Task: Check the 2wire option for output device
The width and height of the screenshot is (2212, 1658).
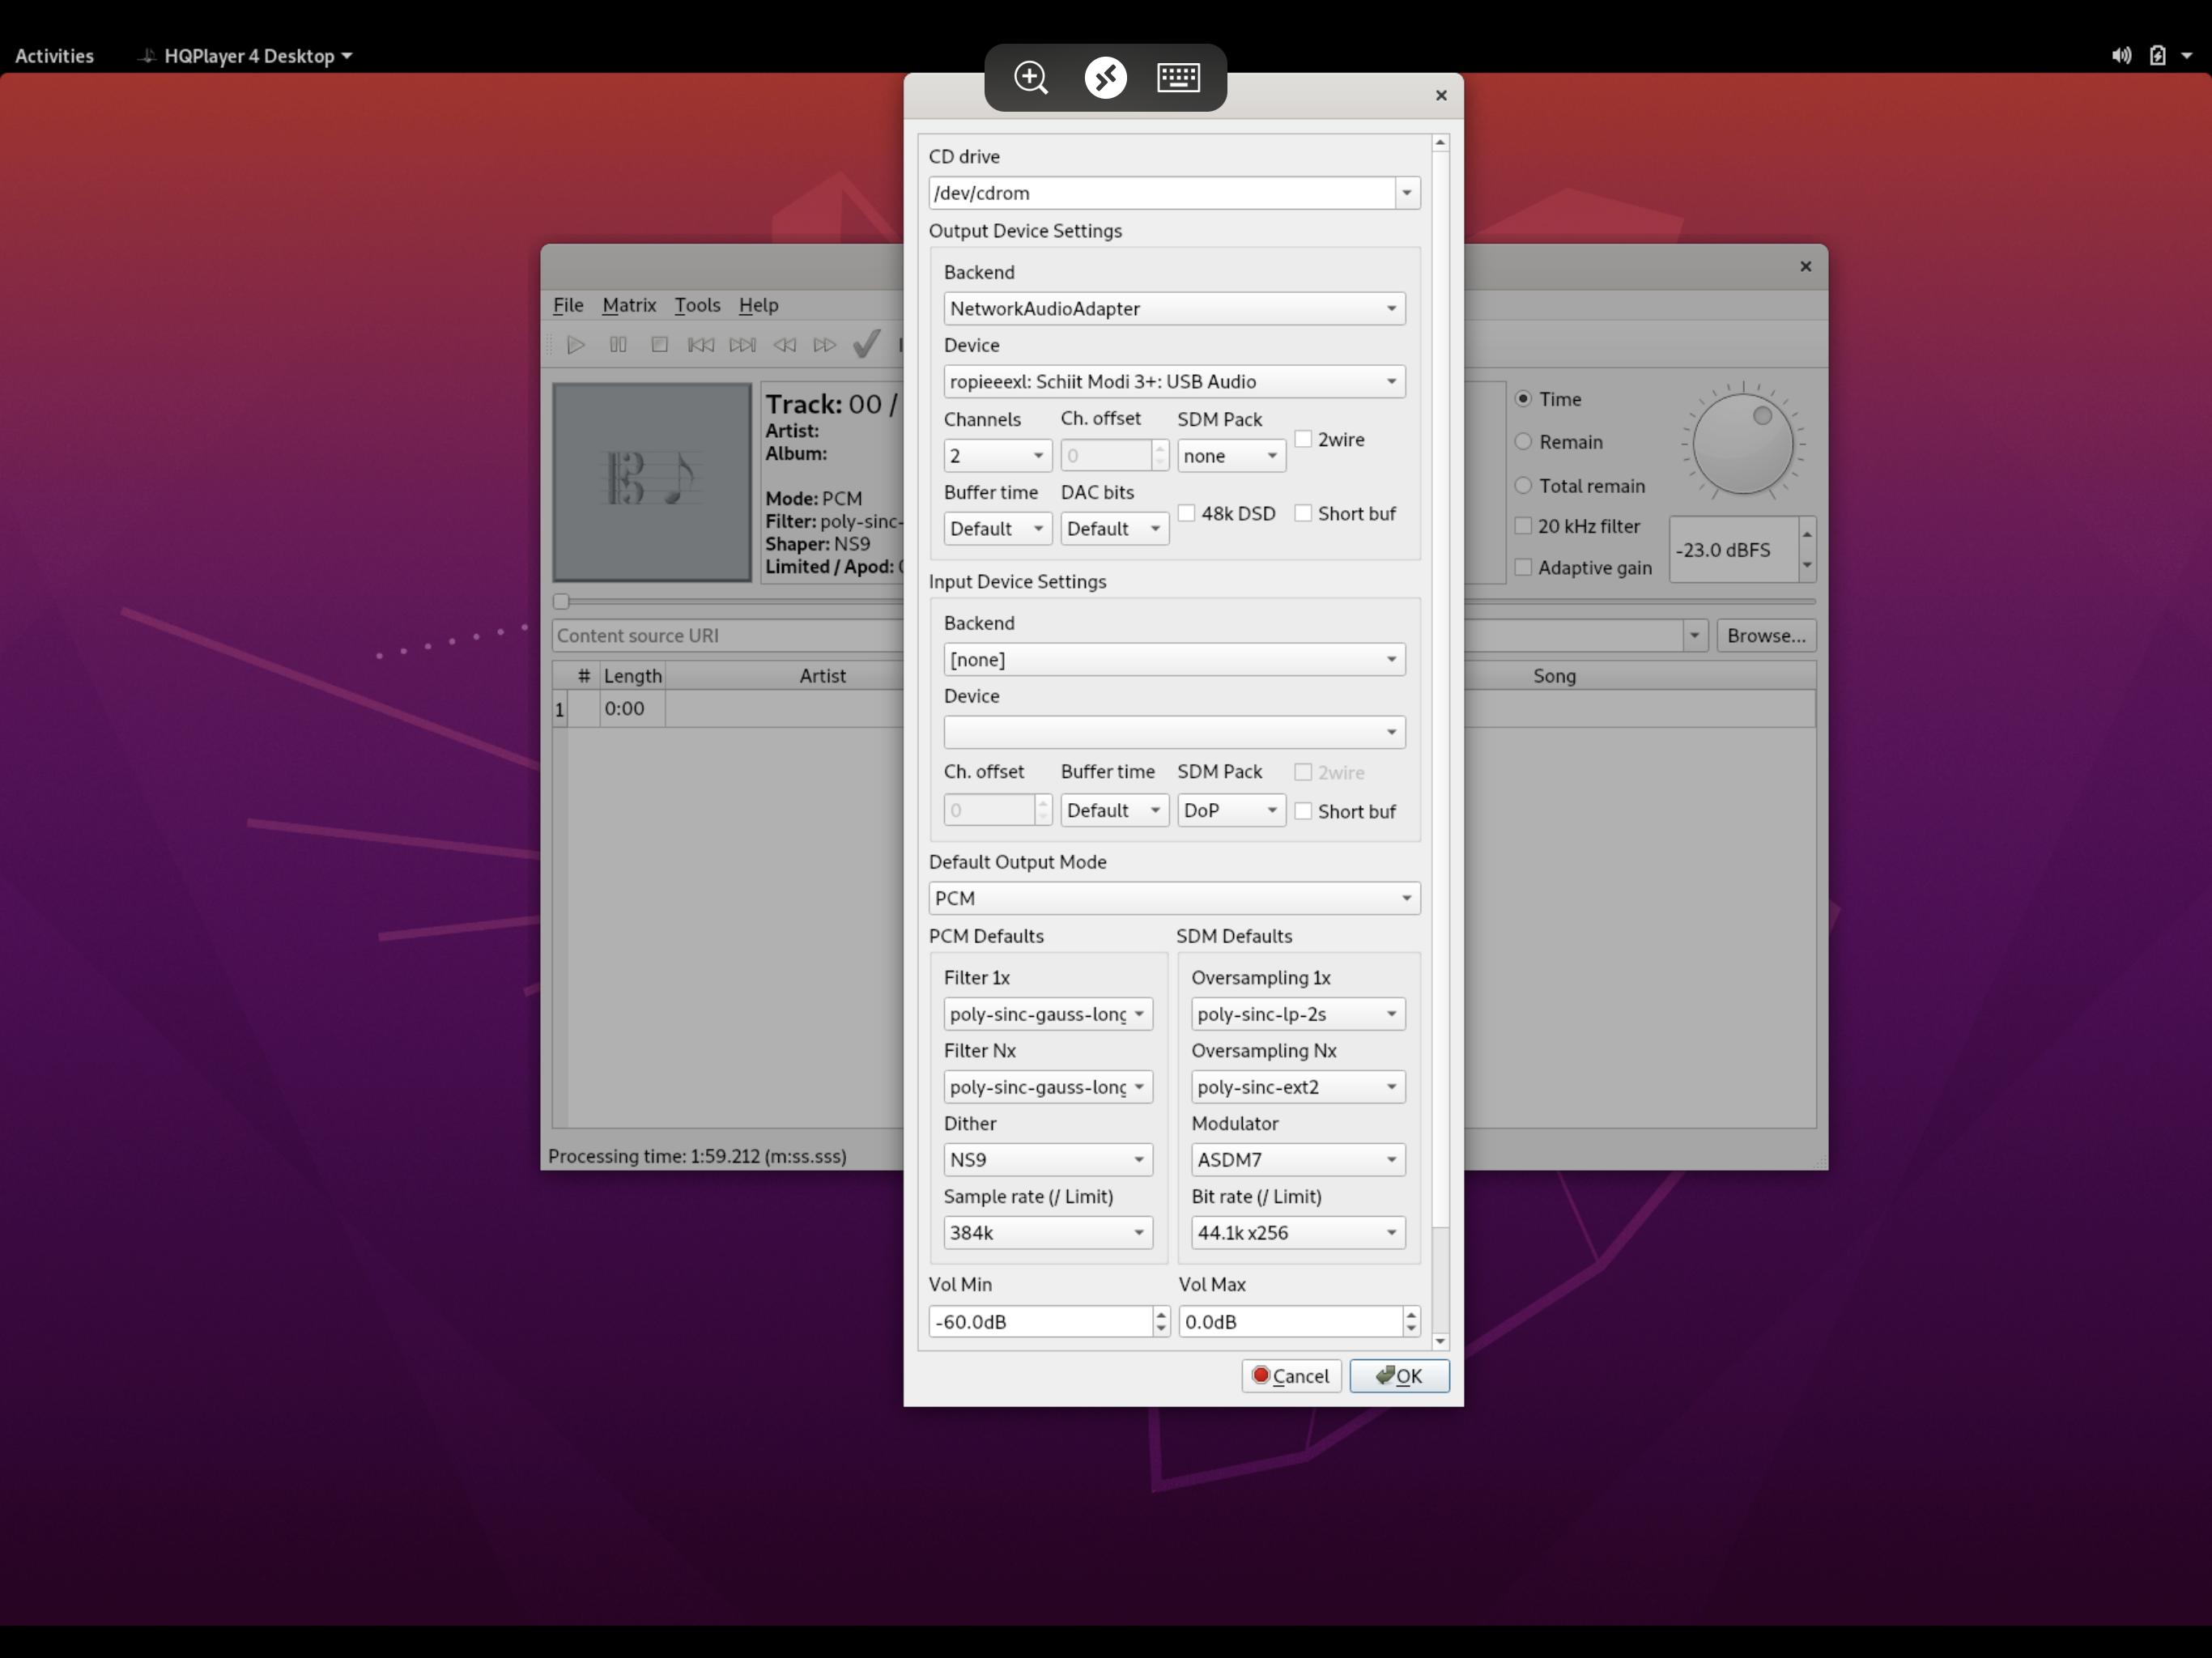Action: point(1304,439)
